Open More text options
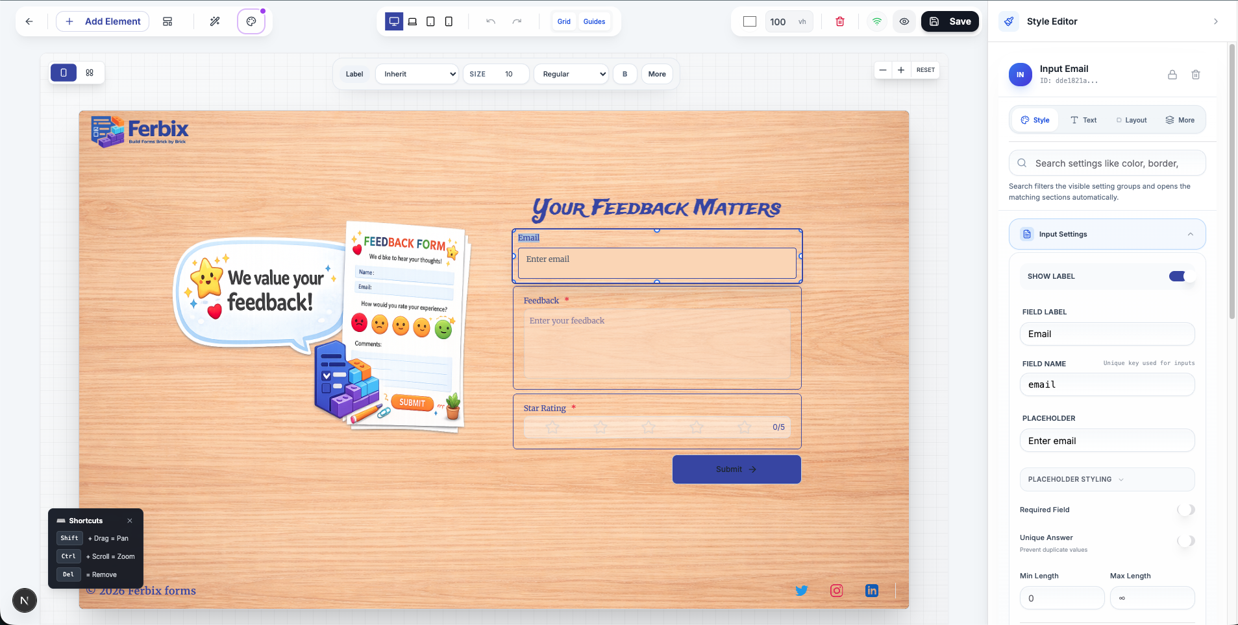 [x=657, y=74]
